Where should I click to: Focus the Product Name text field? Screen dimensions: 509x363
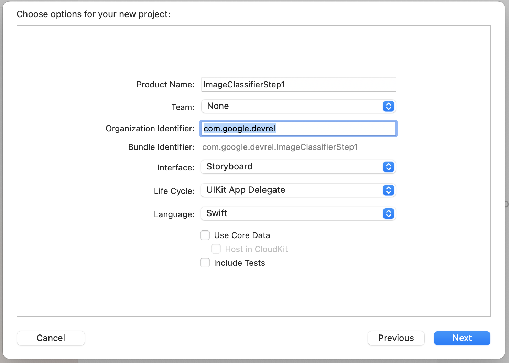298,85
